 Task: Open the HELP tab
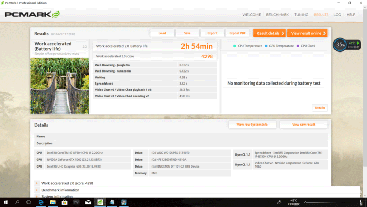(351, 15)
